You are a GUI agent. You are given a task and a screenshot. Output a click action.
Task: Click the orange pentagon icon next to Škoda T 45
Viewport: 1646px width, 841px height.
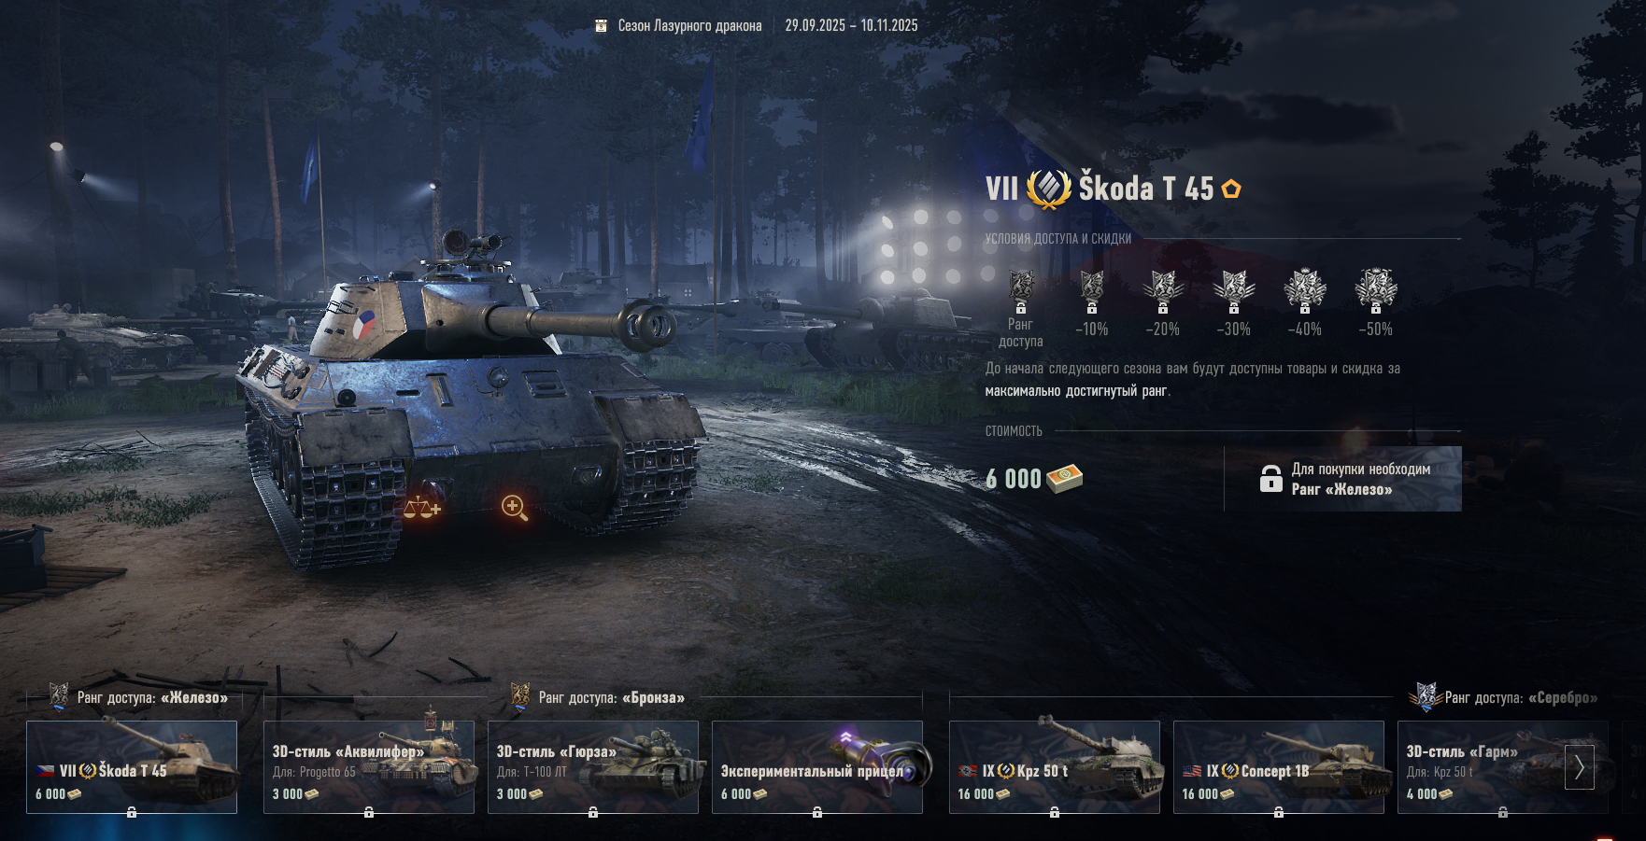1231,189
